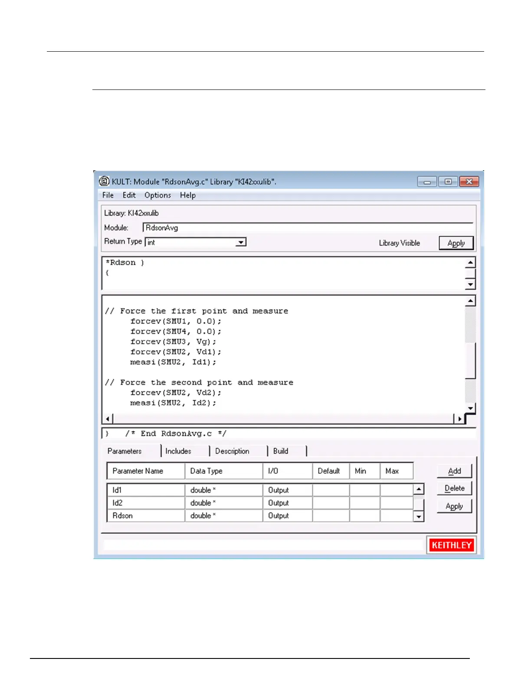Open the Help menu
The image size is (531, 688).
188,195
